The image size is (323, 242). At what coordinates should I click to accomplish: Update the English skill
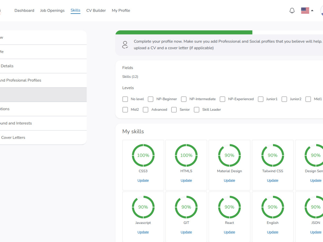(272, 232)
